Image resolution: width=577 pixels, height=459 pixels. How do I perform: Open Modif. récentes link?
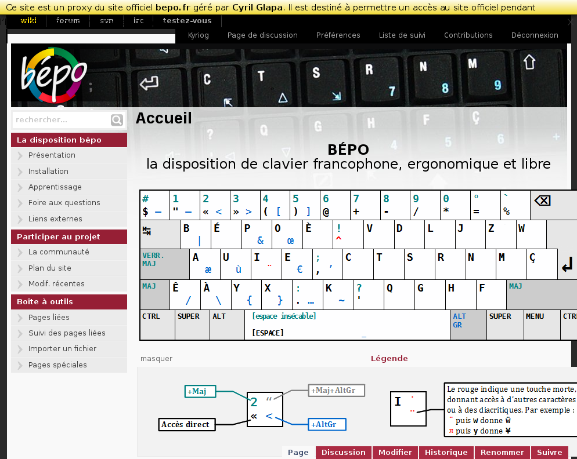pyautogui.click(x=56, y=284)
